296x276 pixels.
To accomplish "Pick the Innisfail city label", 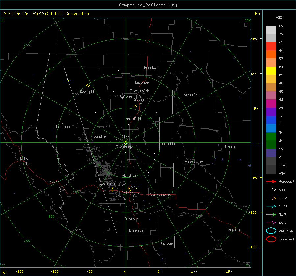I will (133, 119).
